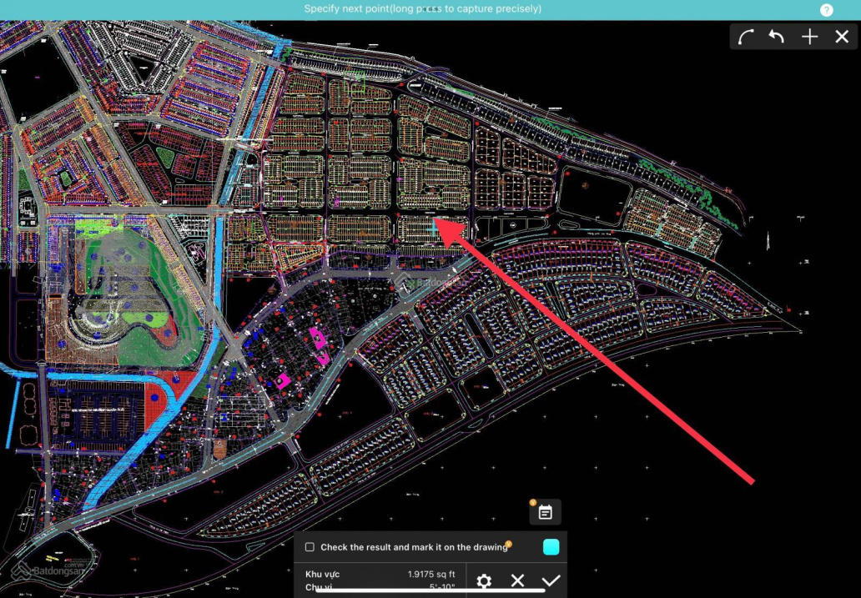861x598 pixels.
Task: Tap the Khu vực area value 1.9175 sq ft
Action: (x=431, y=575)
